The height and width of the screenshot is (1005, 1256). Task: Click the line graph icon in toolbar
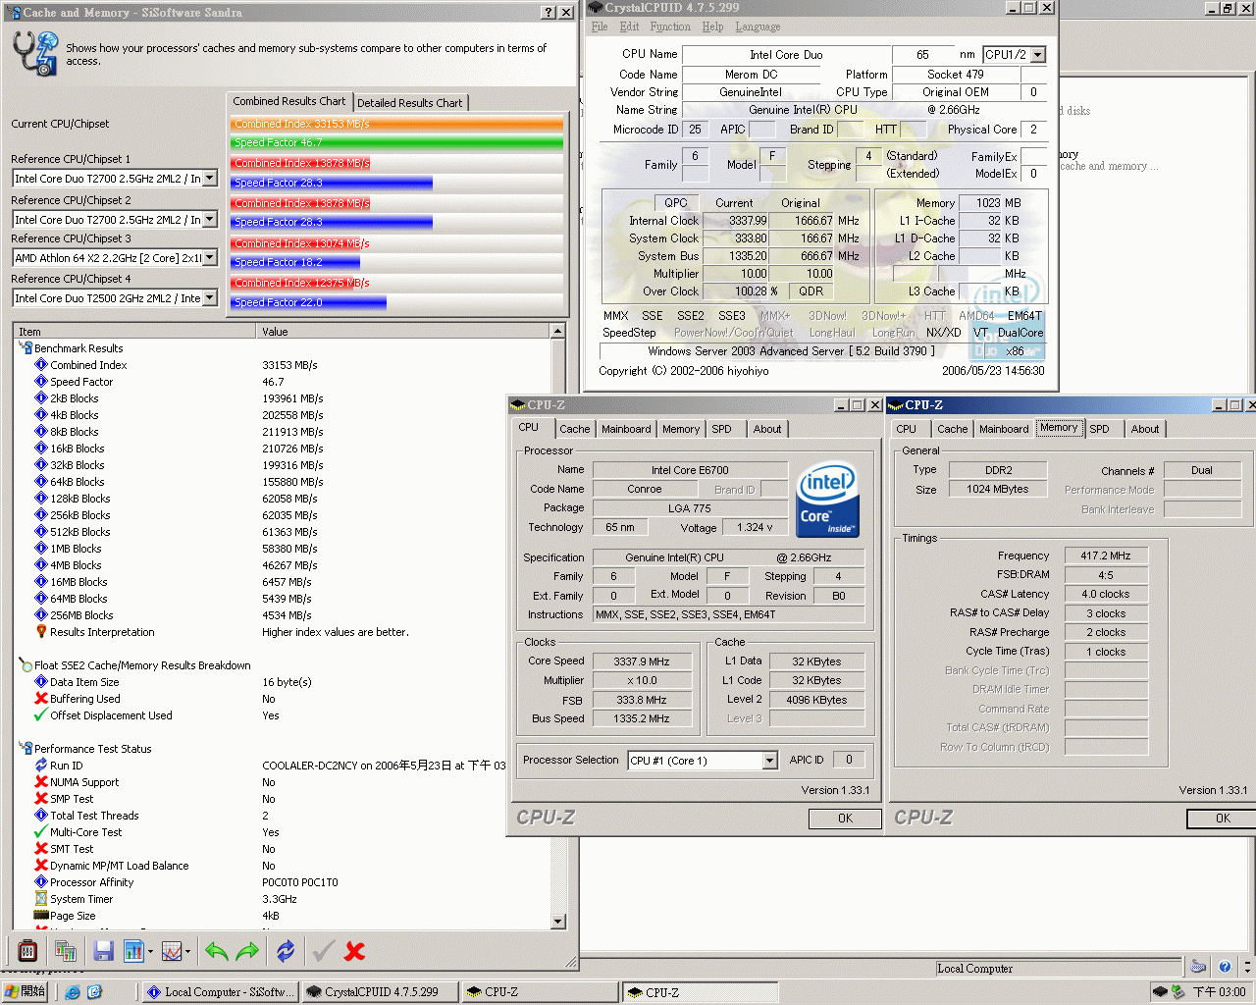(172, 950)
